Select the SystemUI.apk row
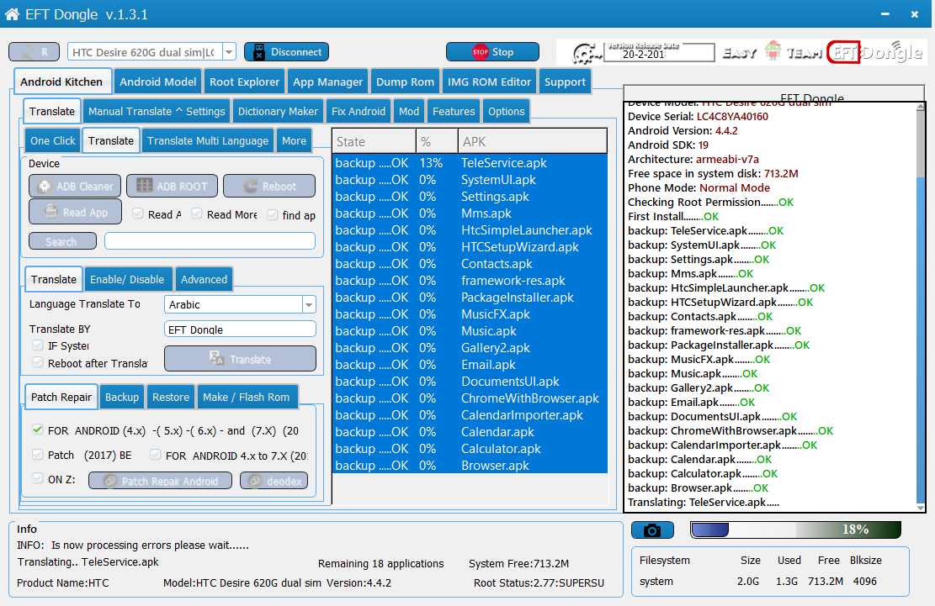935x606 pixels. pos(470,180)
